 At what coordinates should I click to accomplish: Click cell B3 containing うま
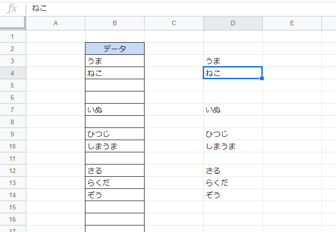point(115,61)
